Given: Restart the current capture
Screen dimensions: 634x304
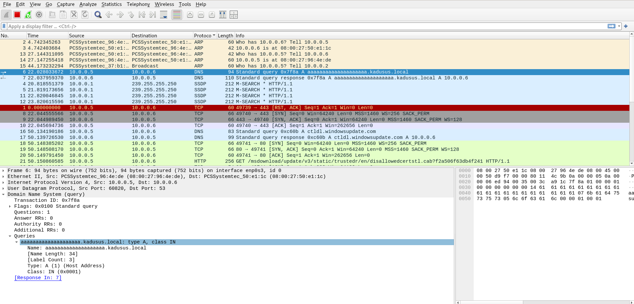Looking at the screenshot, I should coord(28,15).
